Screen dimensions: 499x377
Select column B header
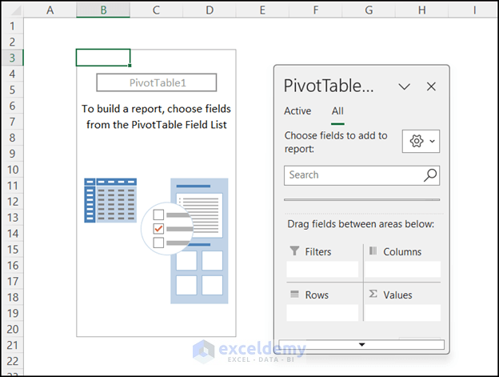coord(103,10)
